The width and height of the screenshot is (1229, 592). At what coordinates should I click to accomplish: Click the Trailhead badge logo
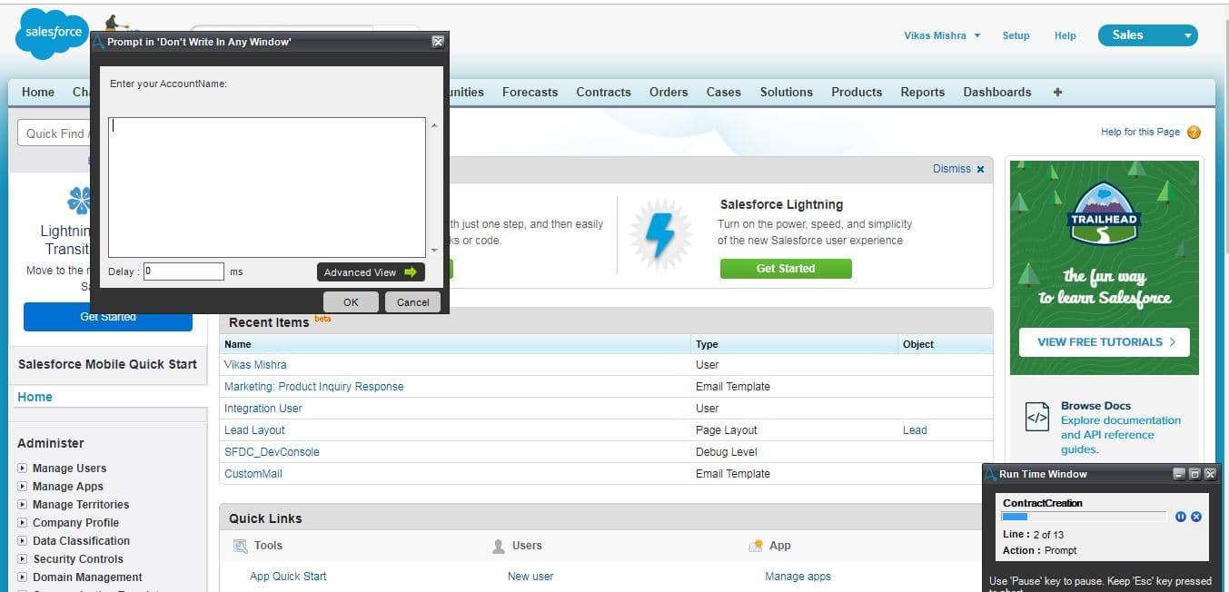point(1104,214)
